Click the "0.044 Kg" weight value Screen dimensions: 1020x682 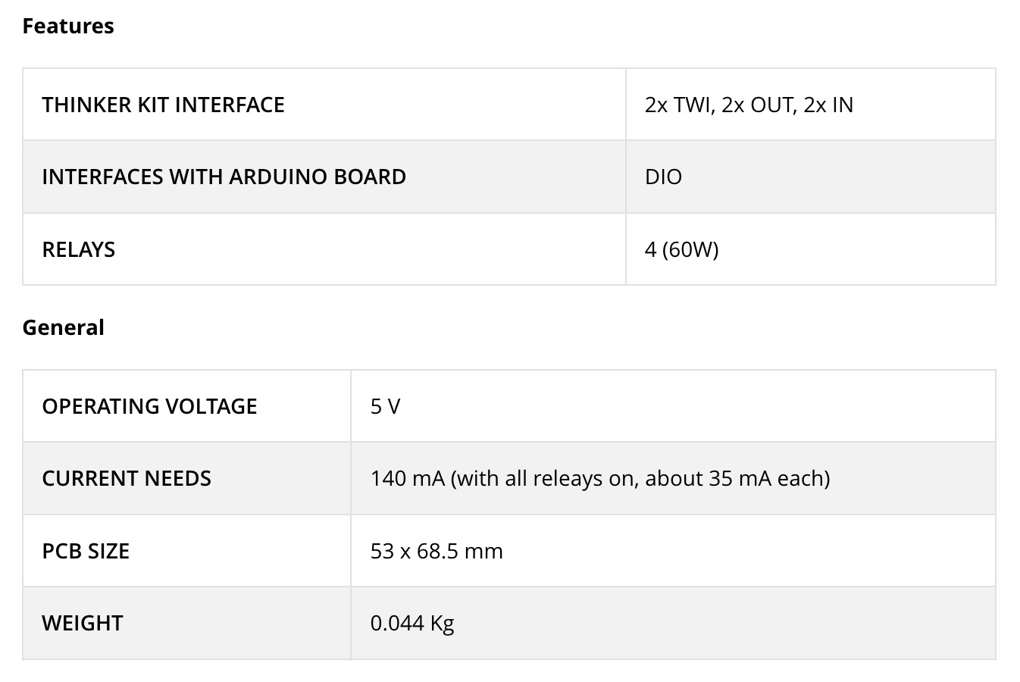[x=412, y=623]
